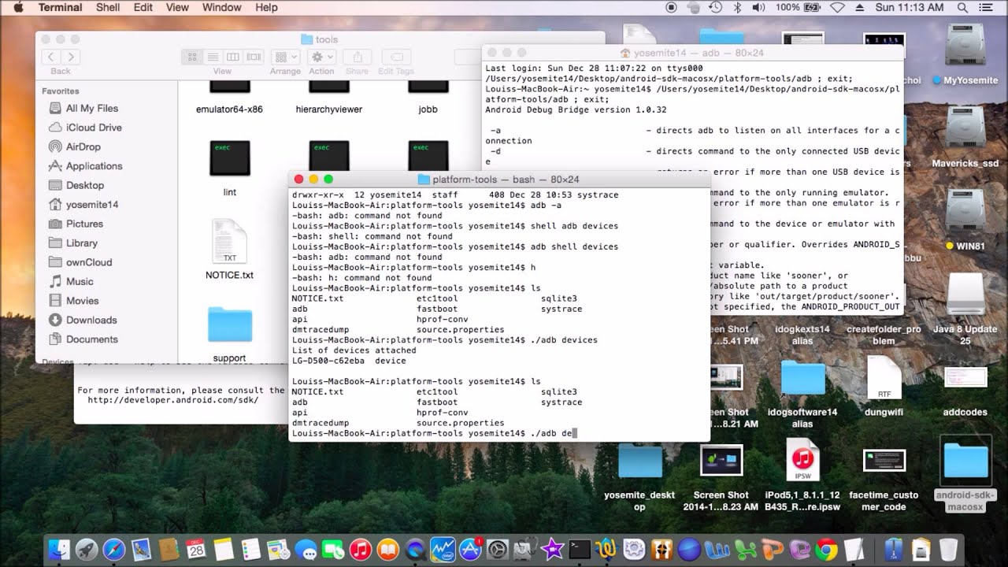Open the Window menu
The height and width of the screenshot is (567, 1008).
pyautogui.click(x=222, y=7)
